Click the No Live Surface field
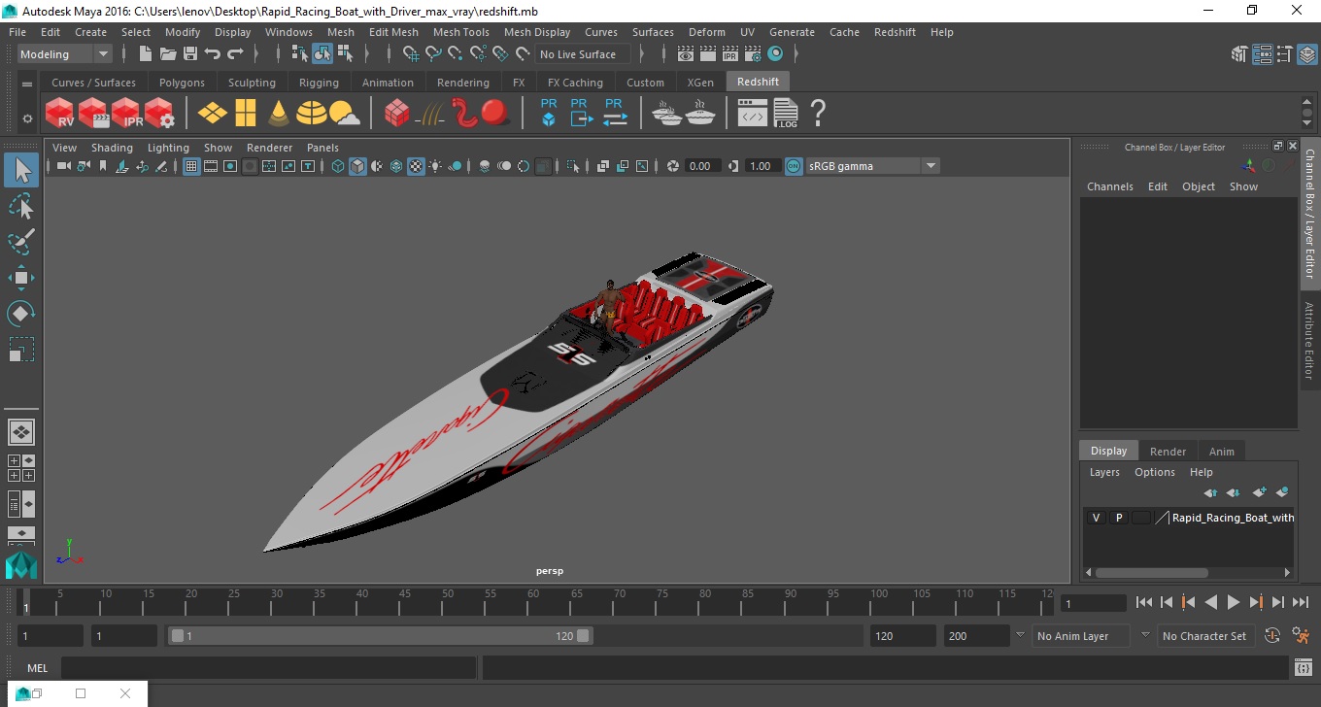1321x707 pixels. click(583, 54)
